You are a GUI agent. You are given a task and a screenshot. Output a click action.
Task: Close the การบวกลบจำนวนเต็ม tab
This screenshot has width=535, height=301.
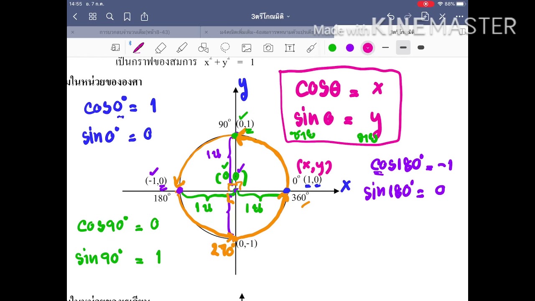[x=73, y=32]
